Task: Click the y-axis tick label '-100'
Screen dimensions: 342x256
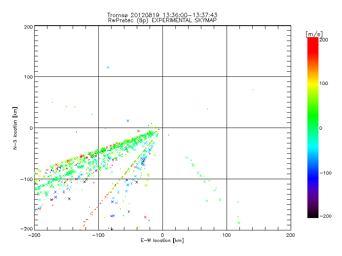Action: (27, 179)
